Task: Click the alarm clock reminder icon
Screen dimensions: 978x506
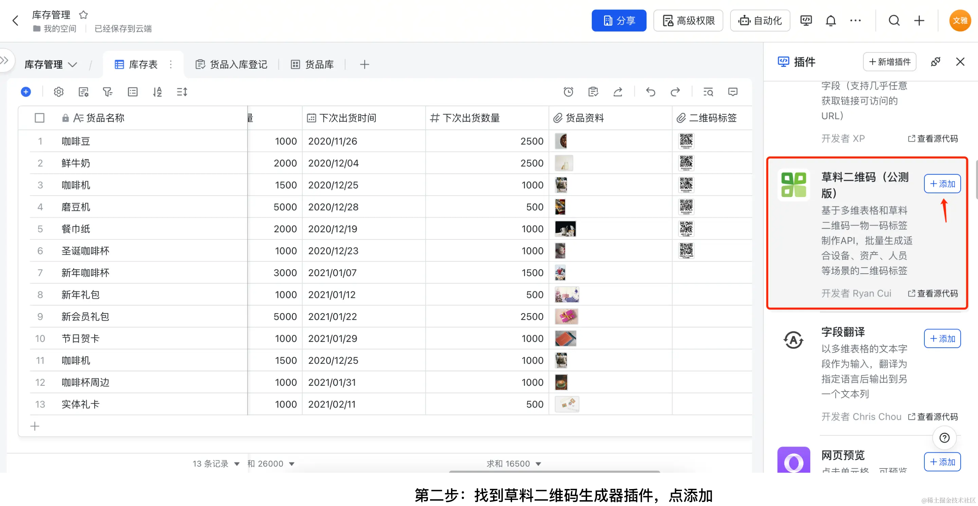Action: (x=568, y=91)
